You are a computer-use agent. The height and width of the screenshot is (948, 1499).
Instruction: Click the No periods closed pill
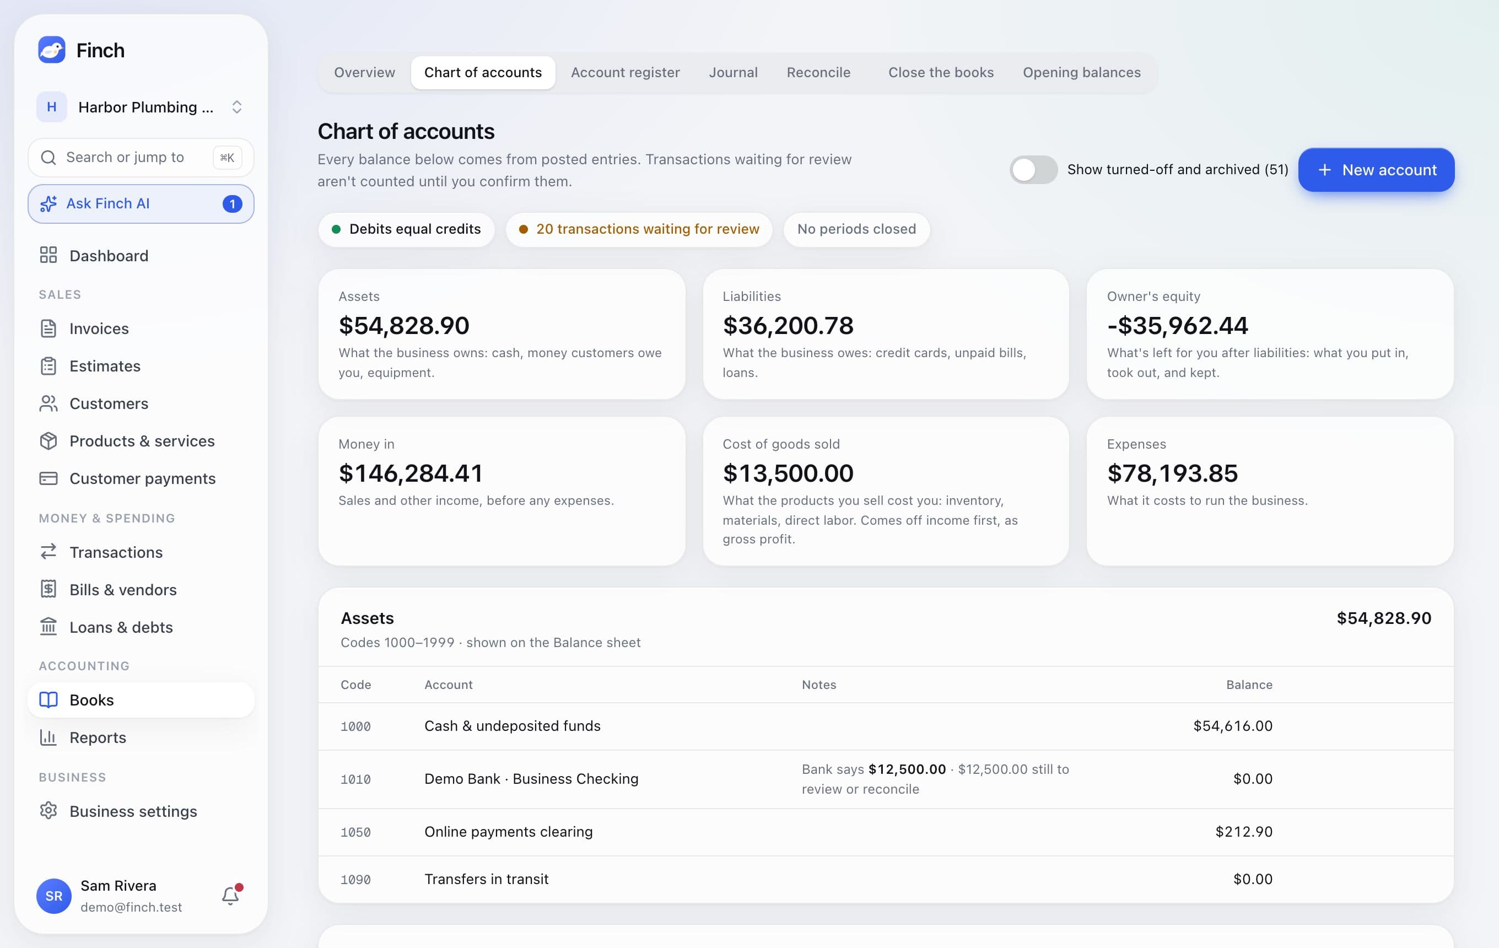pyautogui.click(x=856, y=229)
